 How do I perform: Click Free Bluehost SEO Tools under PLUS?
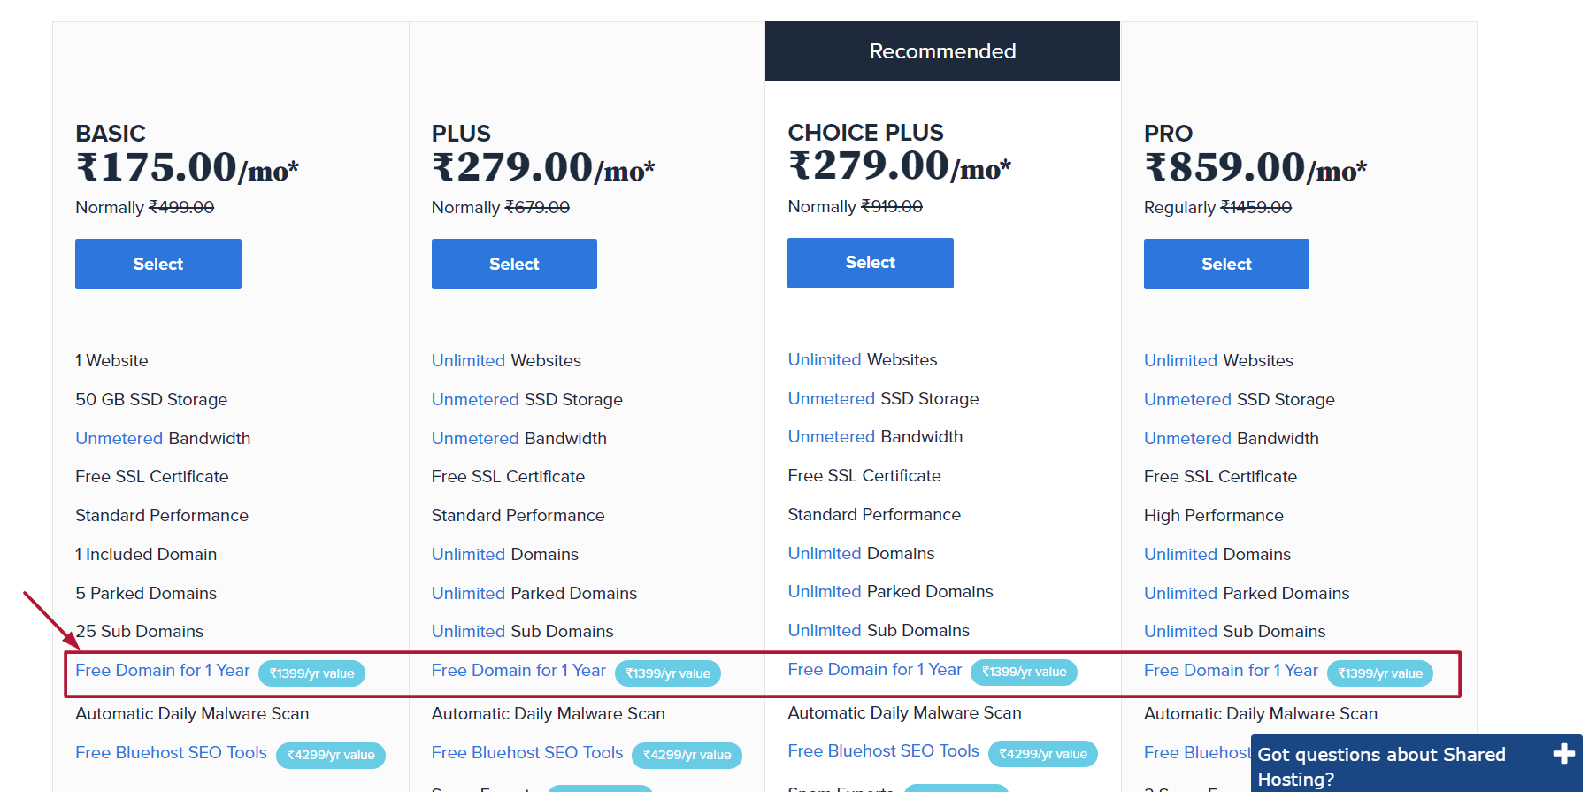click(527, 753)
